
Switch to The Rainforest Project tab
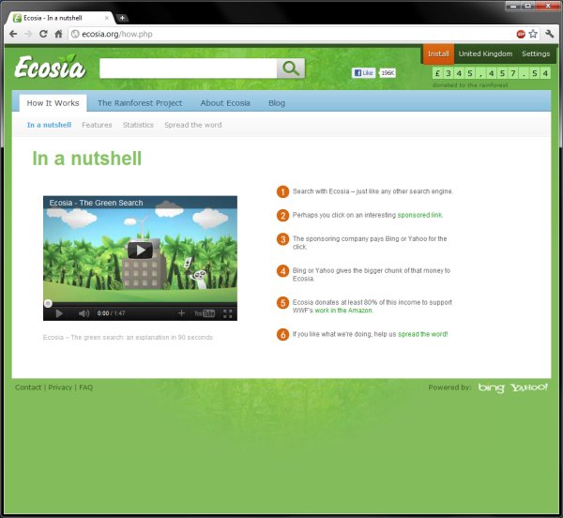(140, 103)
